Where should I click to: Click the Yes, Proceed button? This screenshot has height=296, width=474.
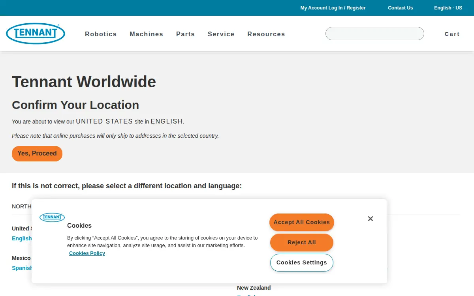click(37, 154)
